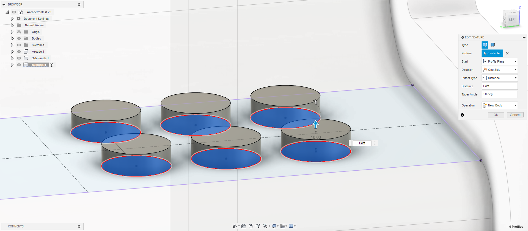This screenshot has height=231, width=528.
Task: Click the Sketches folder icon
Action: [x=26, y=45]
